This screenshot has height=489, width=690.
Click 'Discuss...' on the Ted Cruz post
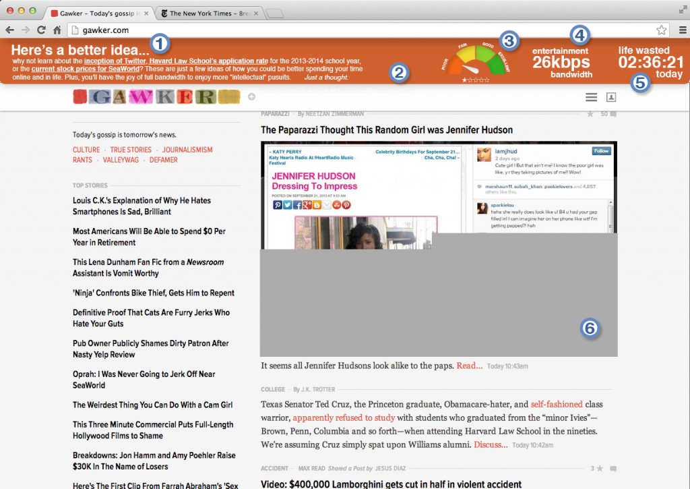pyautogui.click(x=491, y=444)
